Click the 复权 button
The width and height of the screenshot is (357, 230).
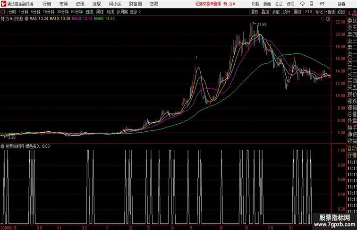(255, 12)
